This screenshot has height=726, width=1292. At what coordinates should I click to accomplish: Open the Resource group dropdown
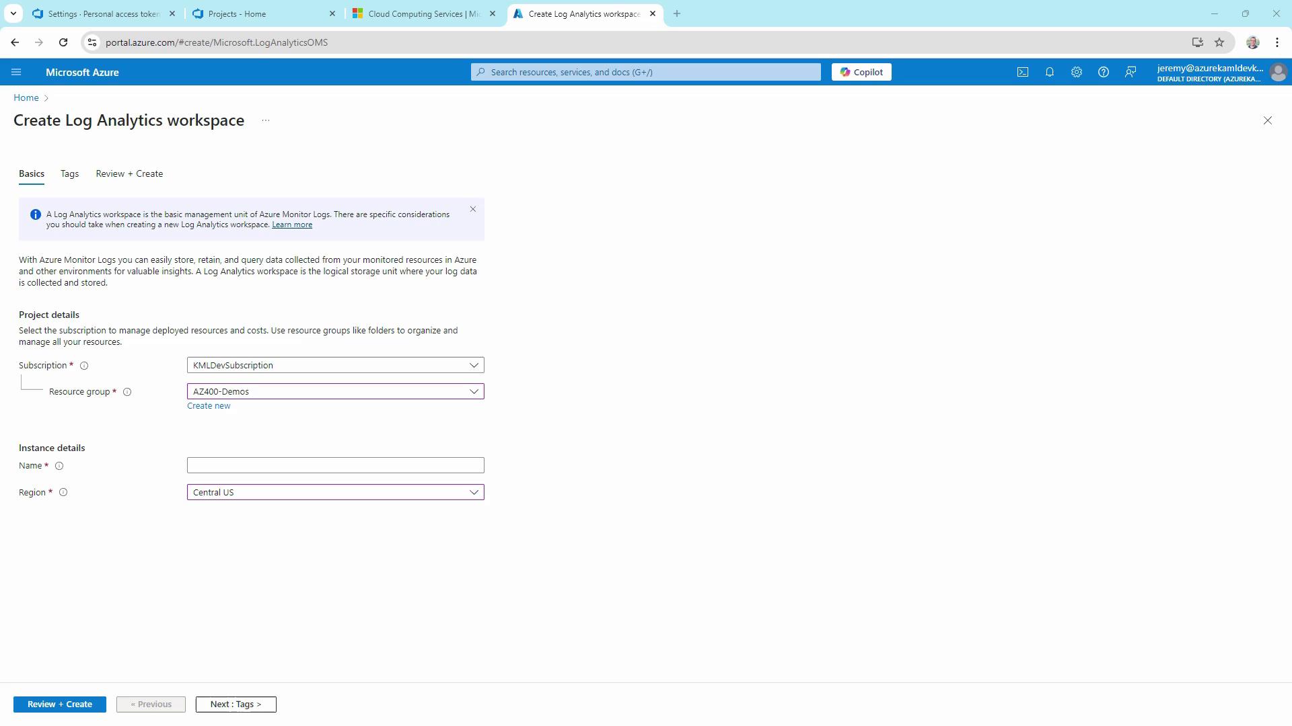coord(335,391)
